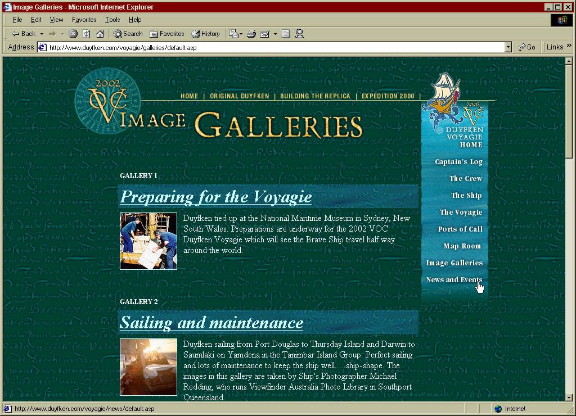This screenshot has width=576, height=416.
Task: Go back using the Back button
Action: (24, 34)
